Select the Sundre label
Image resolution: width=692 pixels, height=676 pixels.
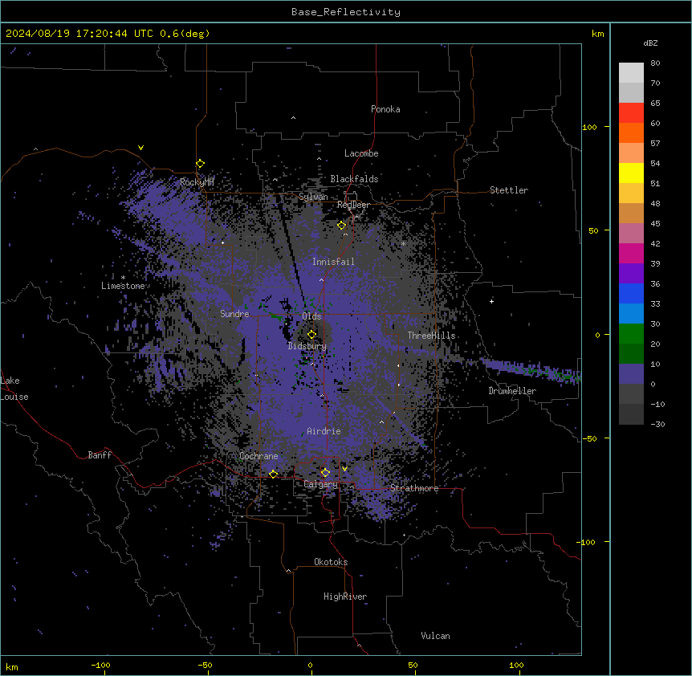(x=234, y=314)
